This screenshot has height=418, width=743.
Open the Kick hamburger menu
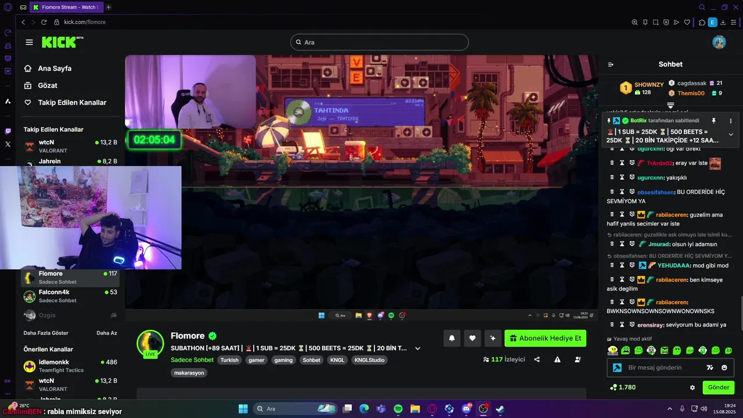(x=29, y=42)
